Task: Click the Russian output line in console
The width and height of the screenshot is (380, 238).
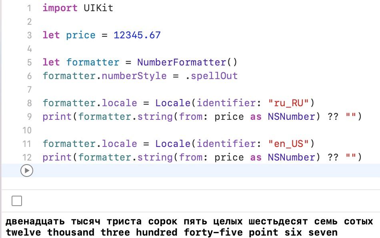Action: [189, 222]
